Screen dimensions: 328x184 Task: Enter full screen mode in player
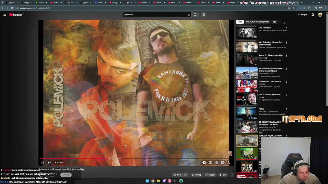(229, 163)
